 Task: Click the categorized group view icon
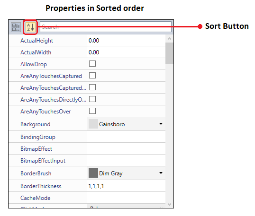(x=16, y=27)
